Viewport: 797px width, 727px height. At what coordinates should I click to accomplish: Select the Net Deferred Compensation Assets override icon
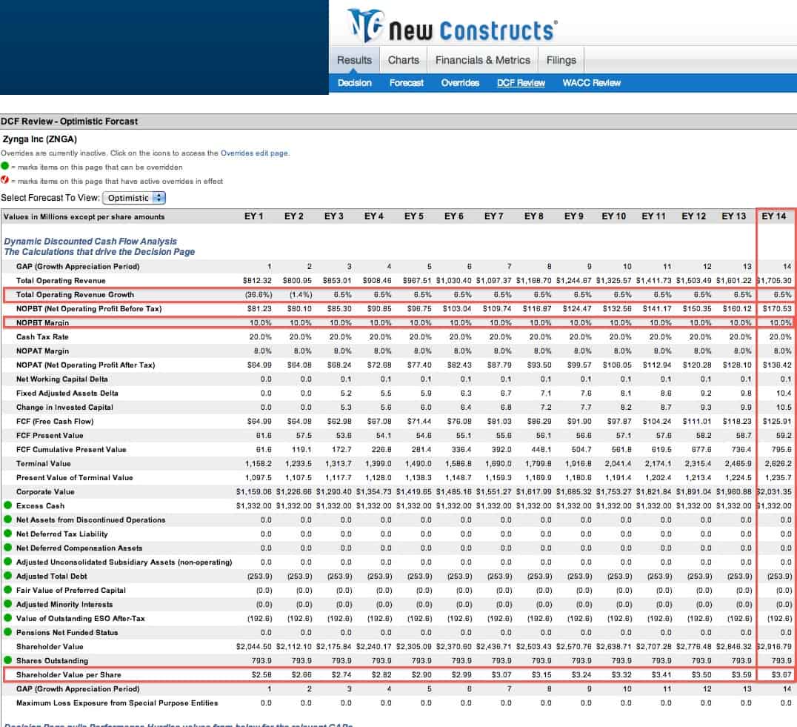pyautogui.click(x=7, y=548)
